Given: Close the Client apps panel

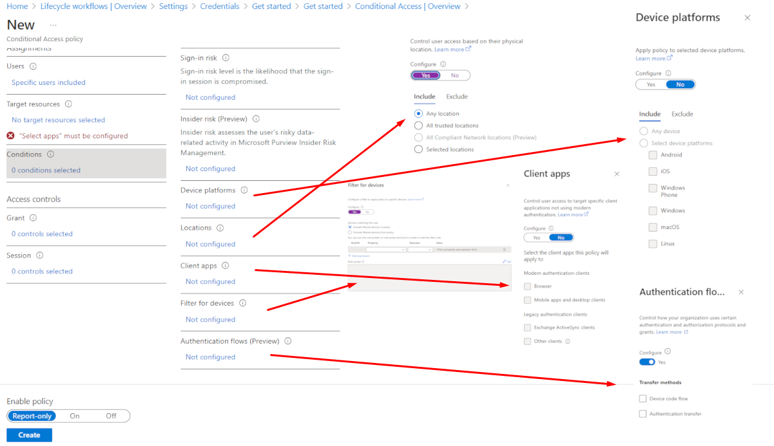Looking at the screenshot, I should click(x=617, y=174).
